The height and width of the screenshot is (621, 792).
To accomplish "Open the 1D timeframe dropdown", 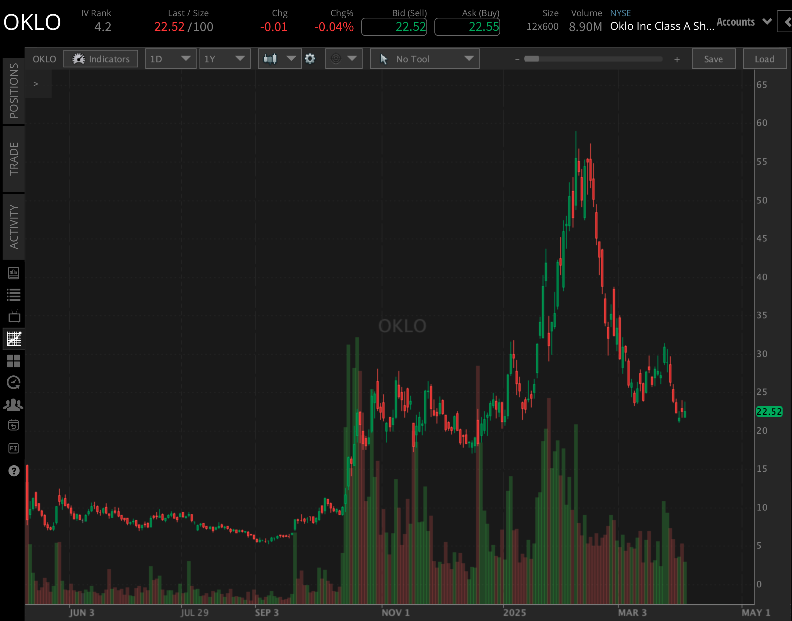I will click(170, 59).
